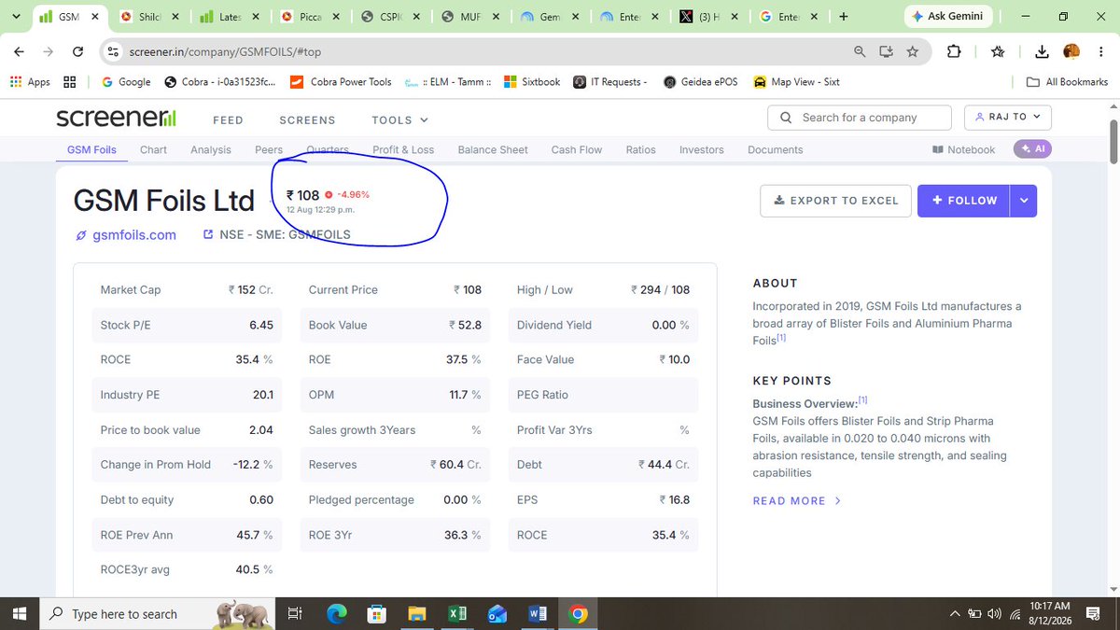This screenshot has width=1120, height=630.
Task: Jump to the Investors section
Action: 701,149
